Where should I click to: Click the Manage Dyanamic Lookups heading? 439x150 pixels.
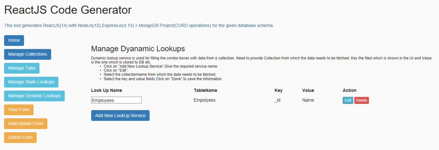(138, 49)
